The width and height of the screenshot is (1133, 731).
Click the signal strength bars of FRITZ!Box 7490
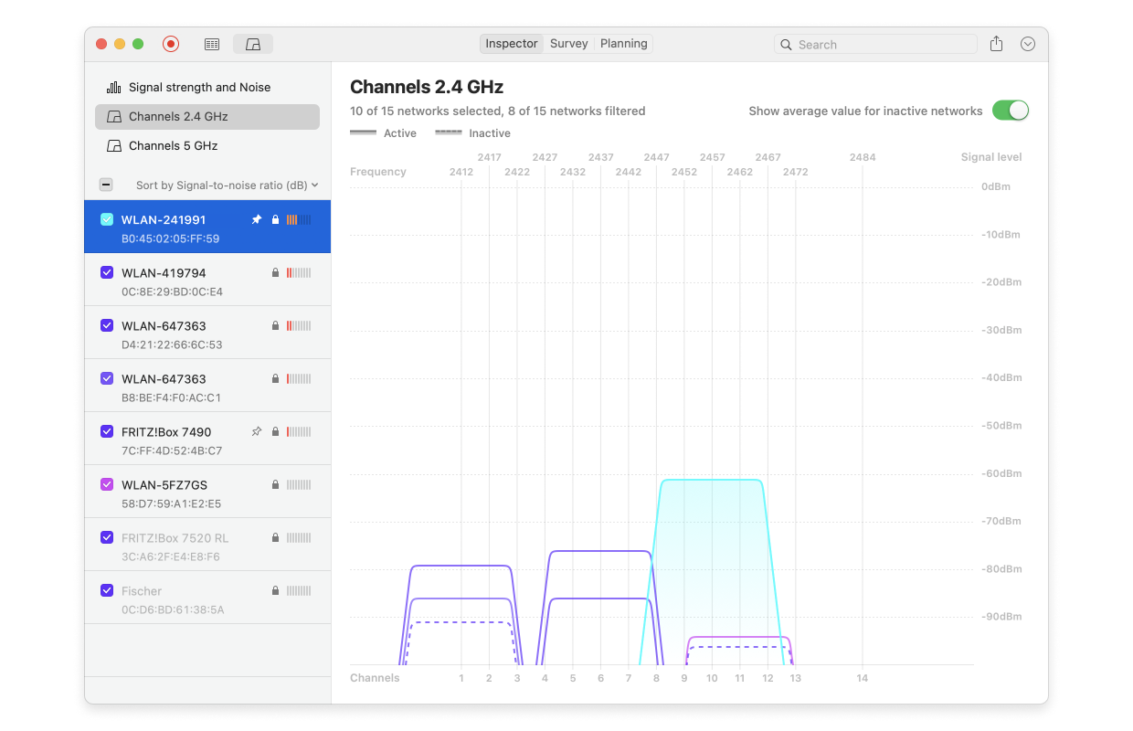(x=300, y=430)
